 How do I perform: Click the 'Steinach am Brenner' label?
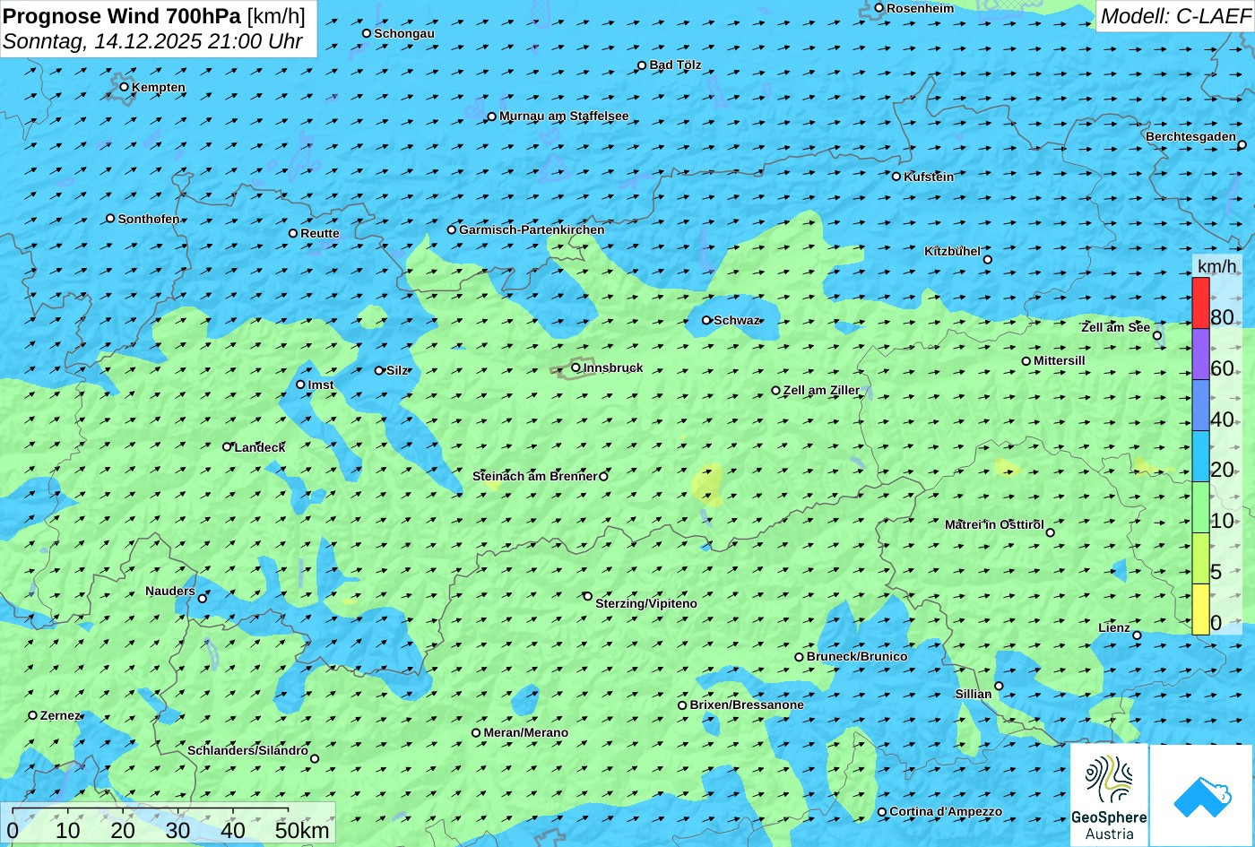[535, 476]
